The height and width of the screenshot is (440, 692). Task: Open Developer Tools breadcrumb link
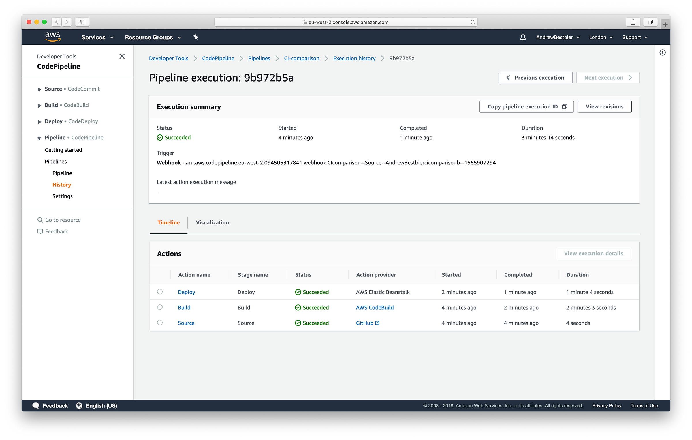169,58
